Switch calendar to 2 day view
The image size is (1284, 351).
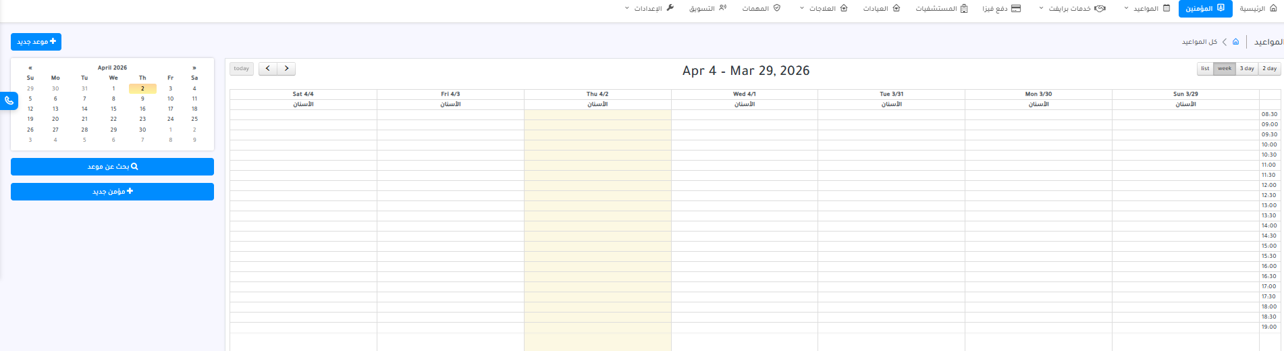(x=1269, y=69)
